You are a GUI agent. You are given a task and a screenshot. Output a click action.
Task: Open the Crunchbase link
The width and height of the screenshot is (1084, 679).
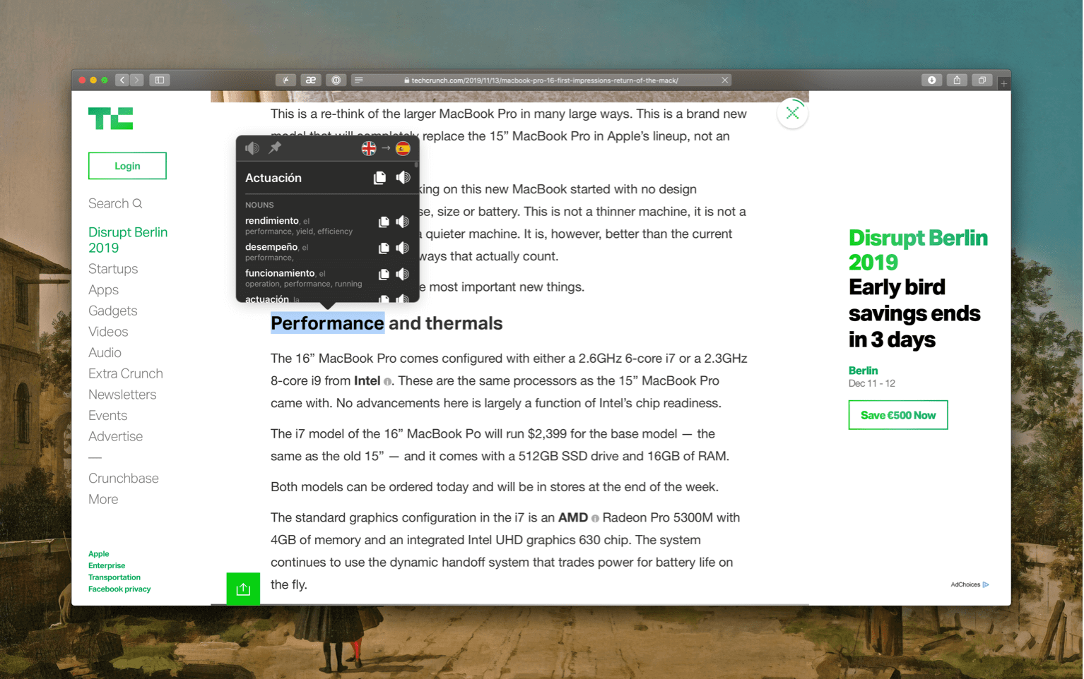coord(124,478)
